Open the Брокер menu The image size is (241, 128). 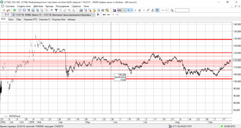pyautogui.click(x=49, y=6)
